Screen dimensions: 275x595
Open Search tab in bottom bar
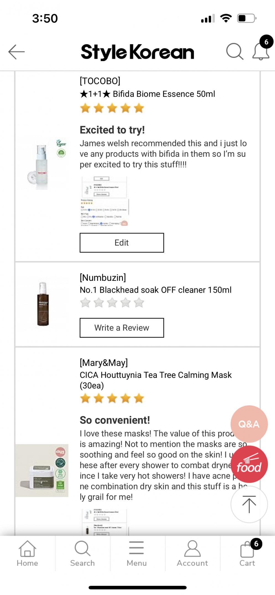pos(82,554)
